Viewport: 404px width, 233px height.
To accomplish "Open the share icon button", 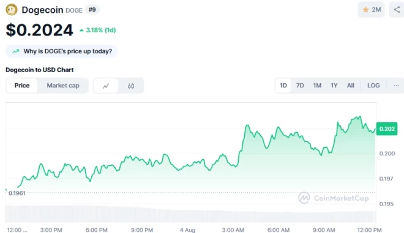I will coord(397,10).
